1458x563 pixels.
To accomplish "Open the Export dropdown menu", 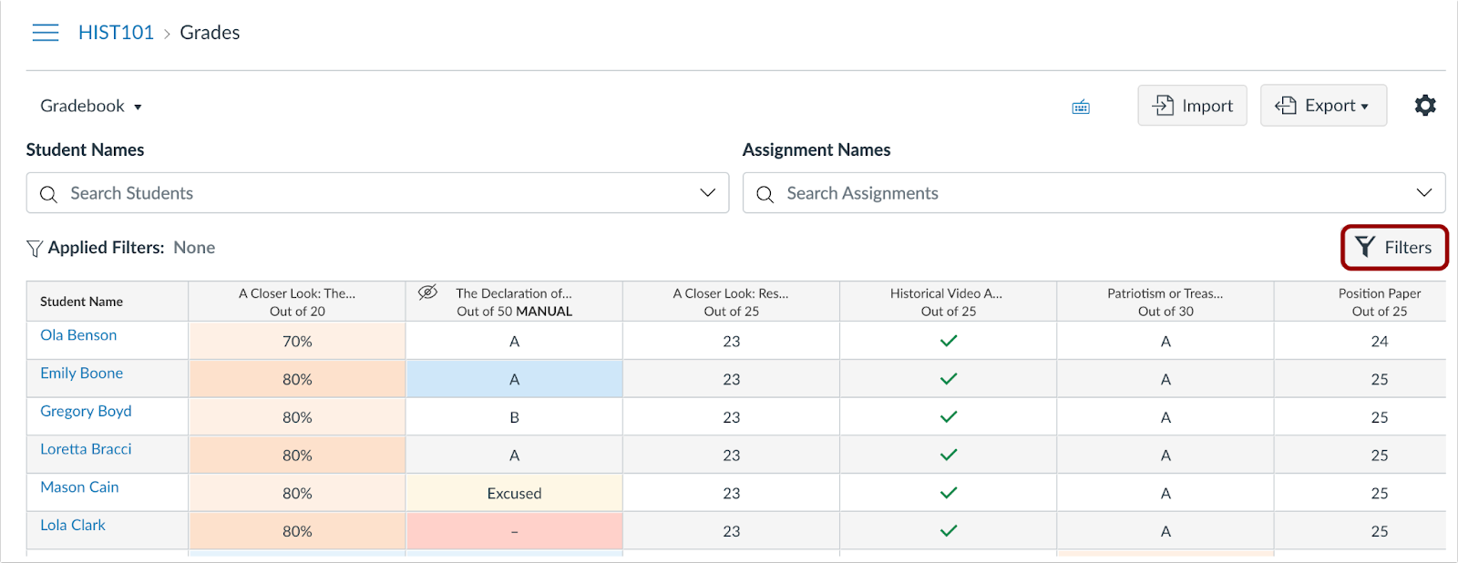I will [x=1323, y=106].
